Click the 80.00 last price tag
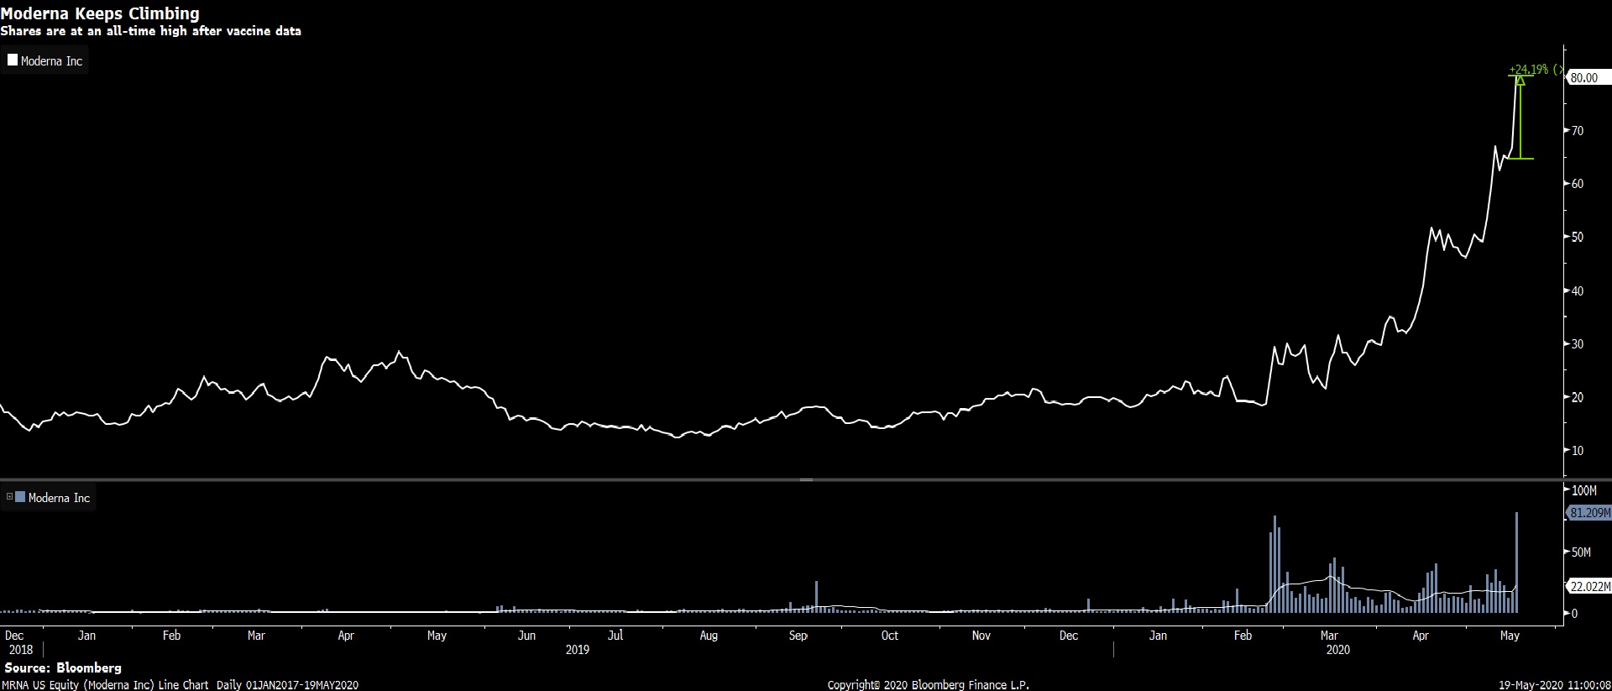 tap(1587, 77)
